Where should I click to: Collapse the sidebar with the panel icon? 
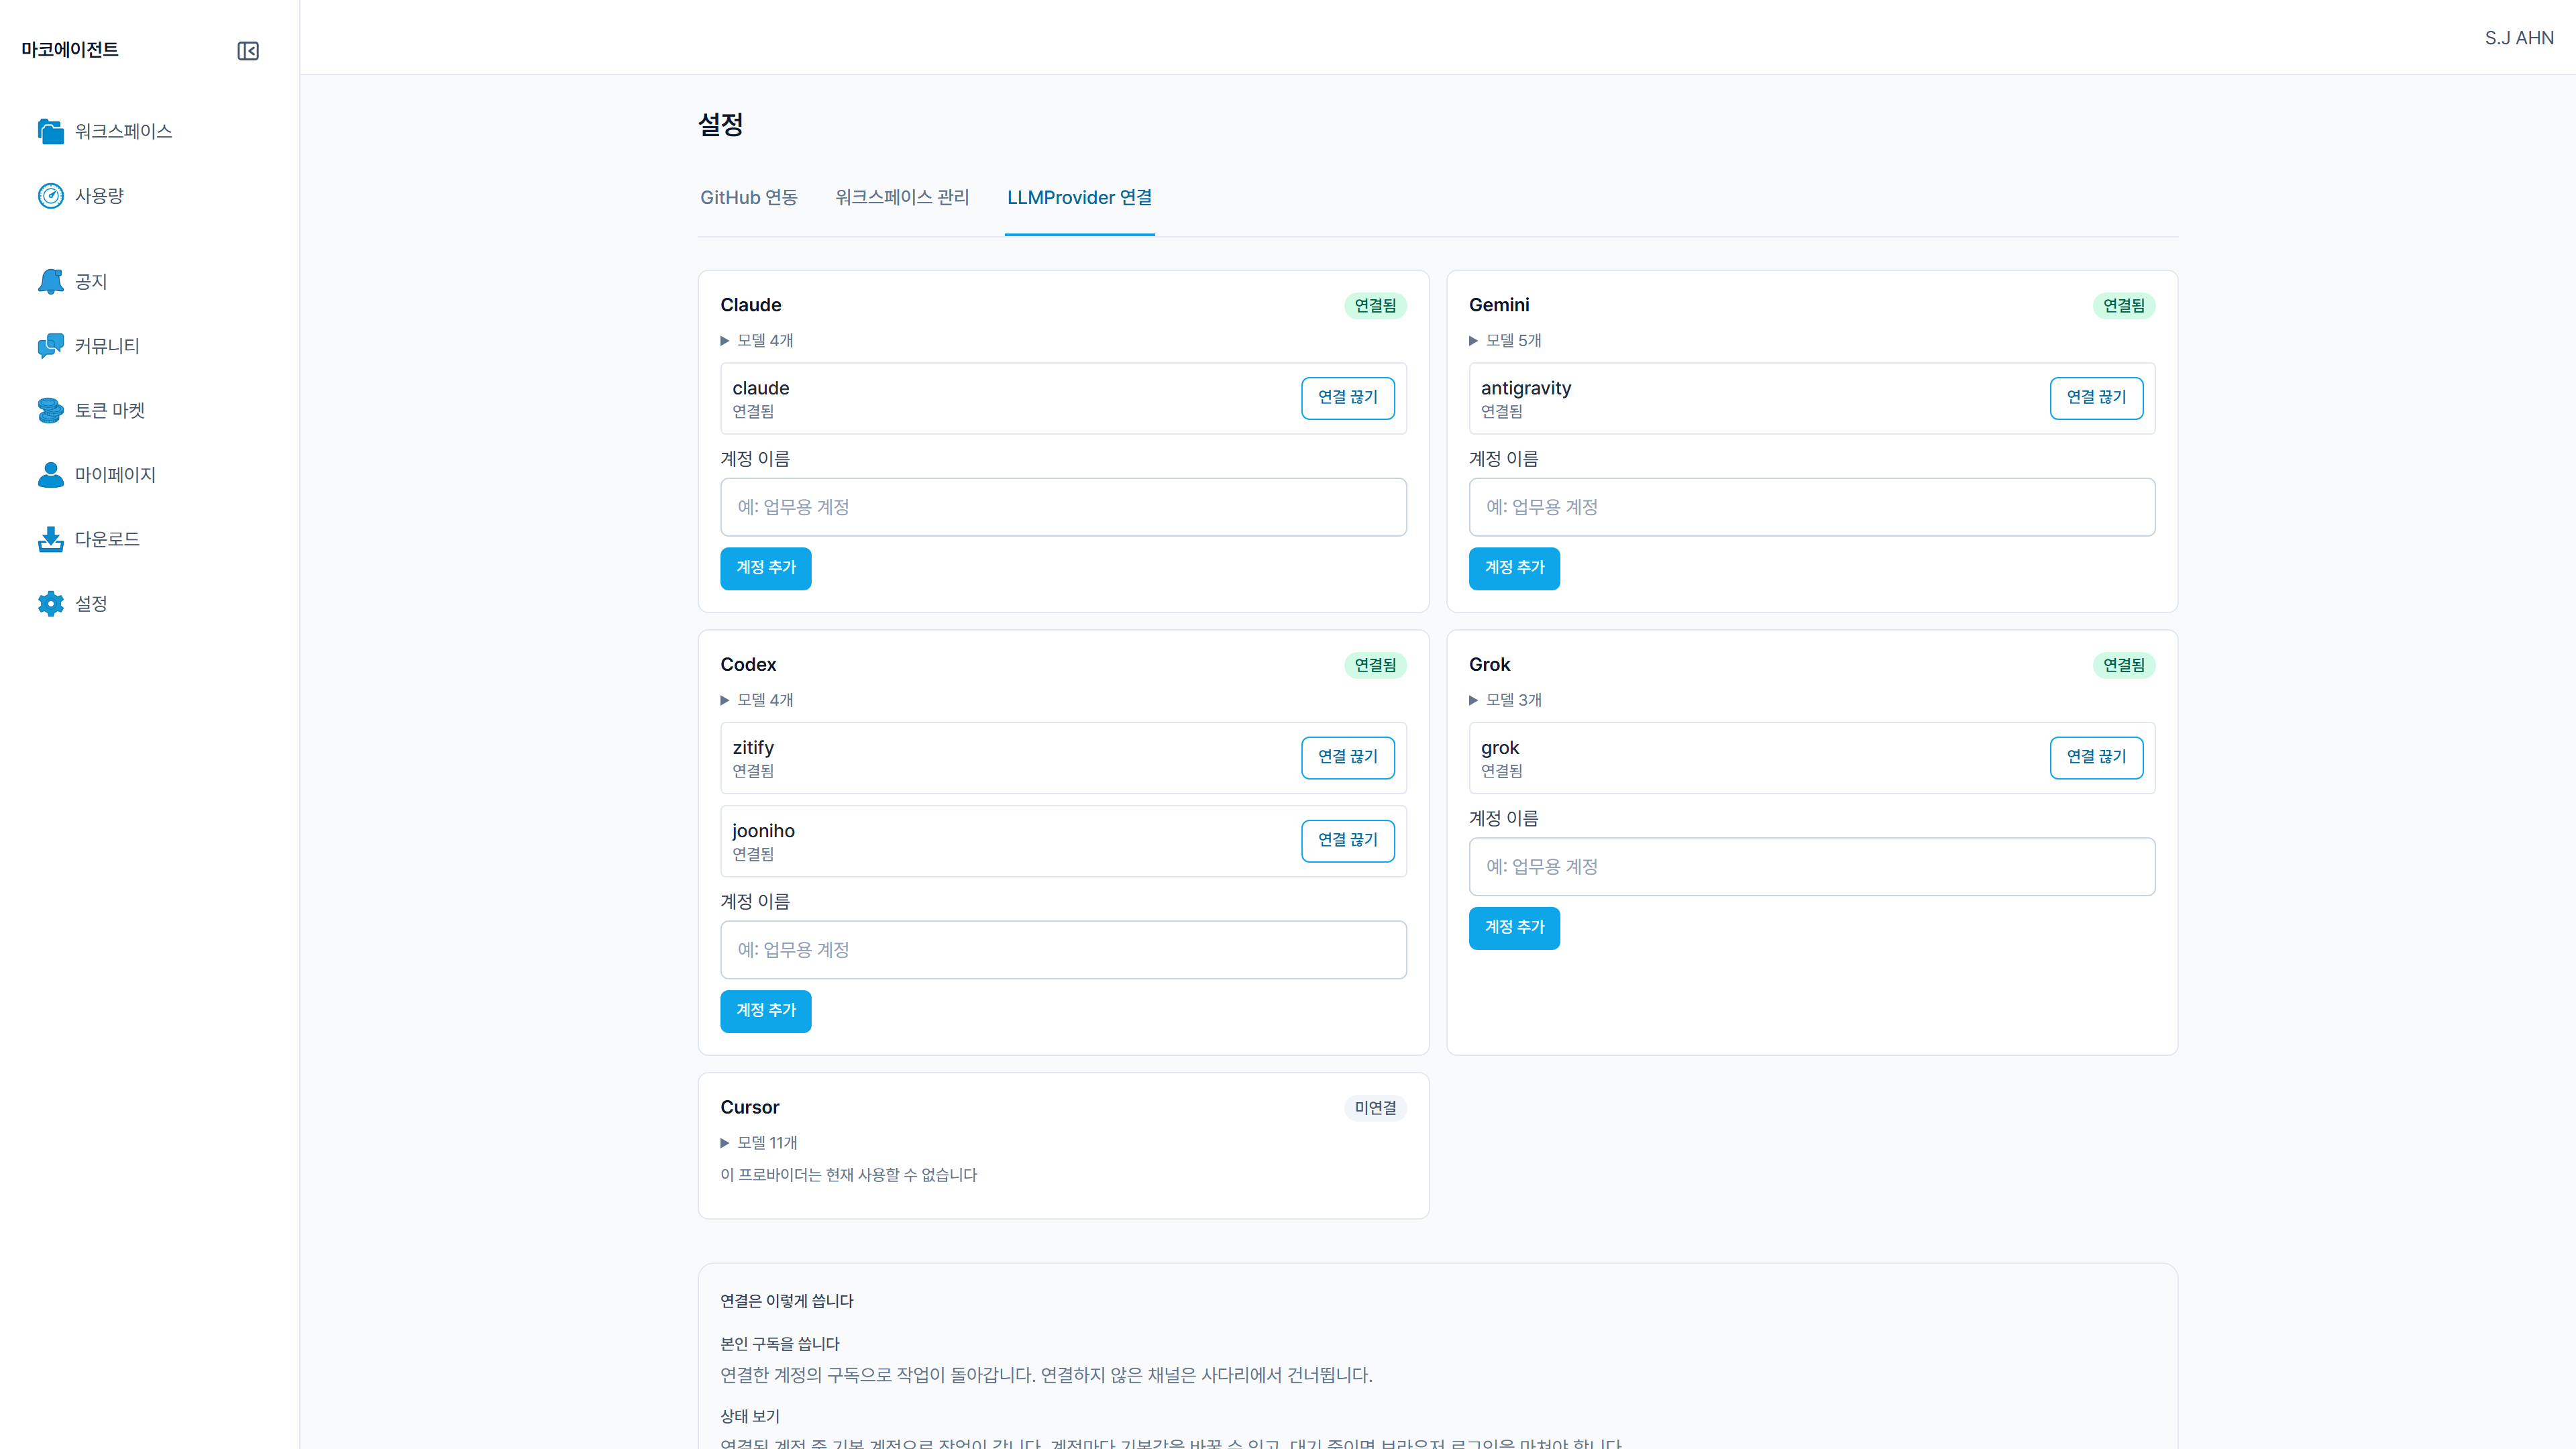(x=248, y=51)
